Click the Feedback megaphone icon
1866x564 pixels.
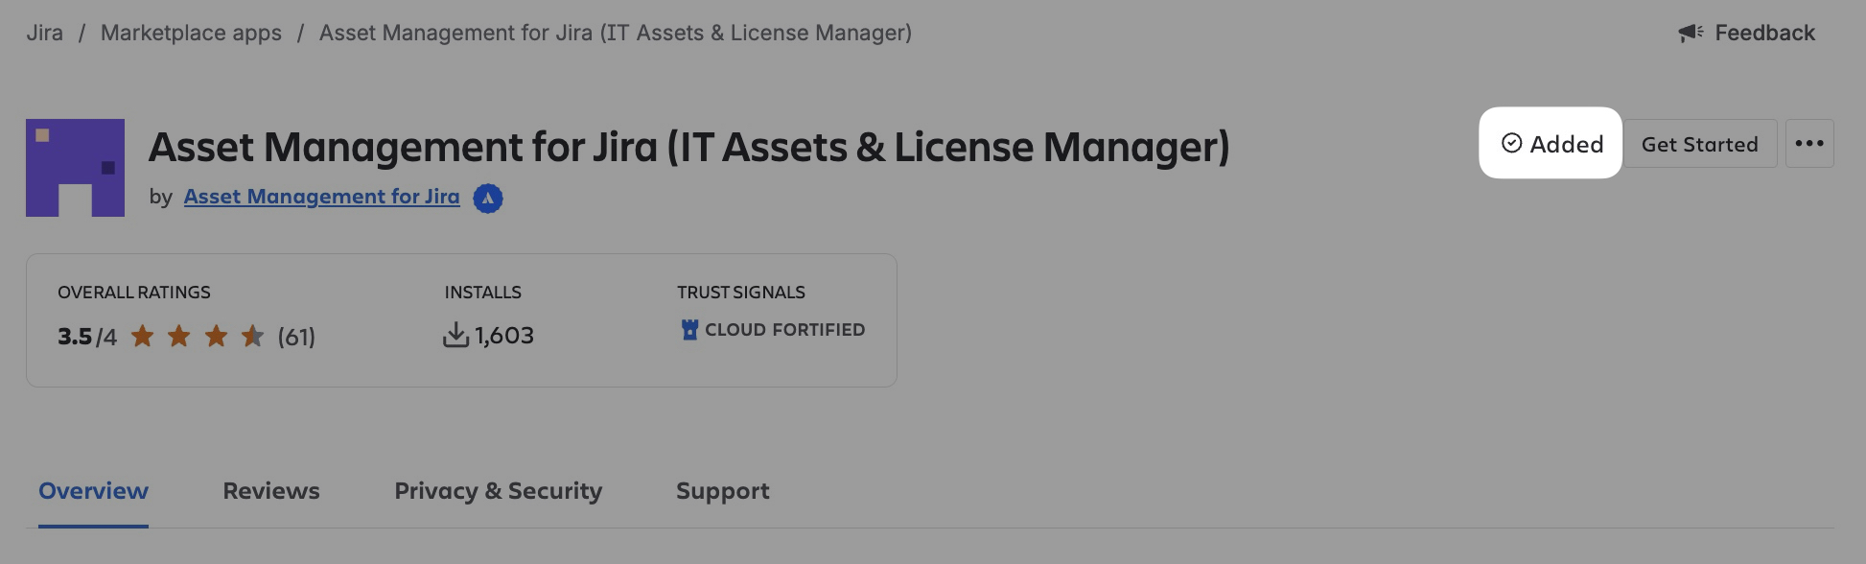tap(1690, 34)
